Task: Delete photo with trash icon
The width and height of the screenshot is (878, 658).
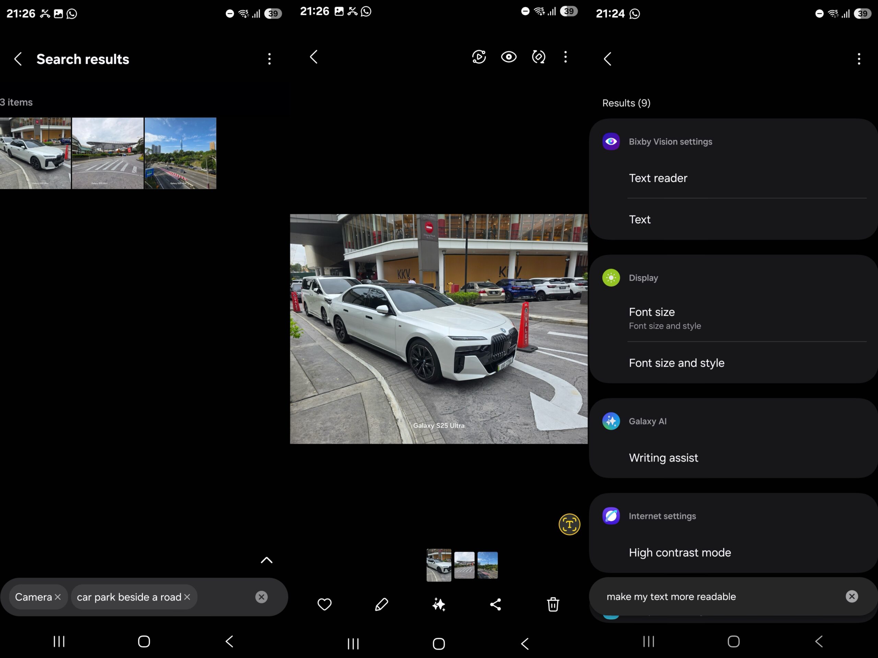Action: (x=553, y=604)
